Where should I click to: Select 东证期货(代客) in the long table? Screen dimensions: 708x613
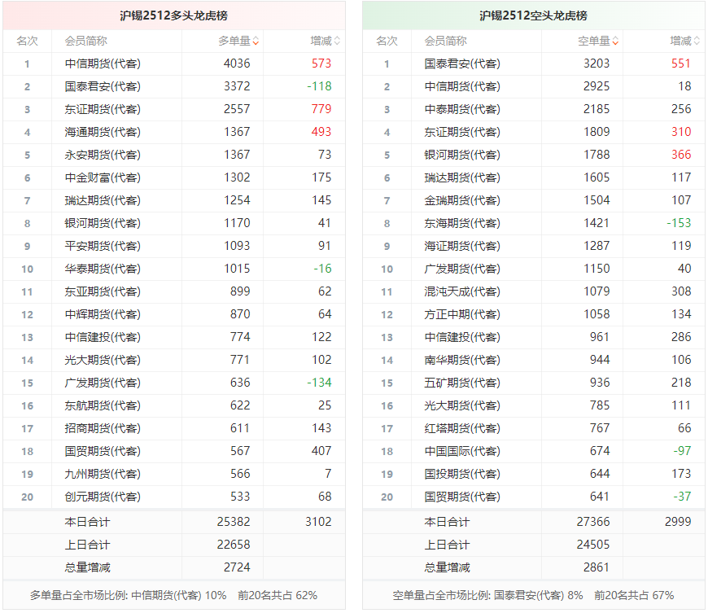103,109
